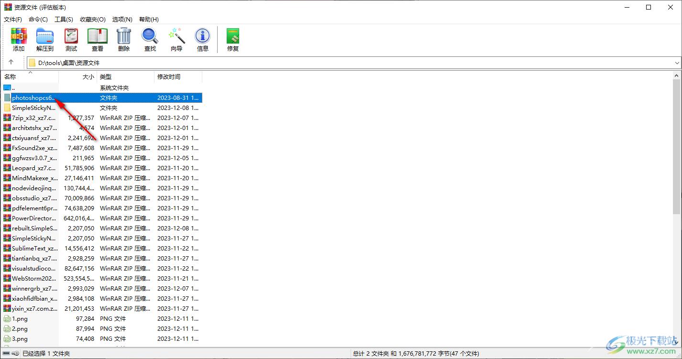The height and width of the screenshot is (359, 682).
Task: Click the archive icon of Leopard_xz7
Action: tap(7, 168)
